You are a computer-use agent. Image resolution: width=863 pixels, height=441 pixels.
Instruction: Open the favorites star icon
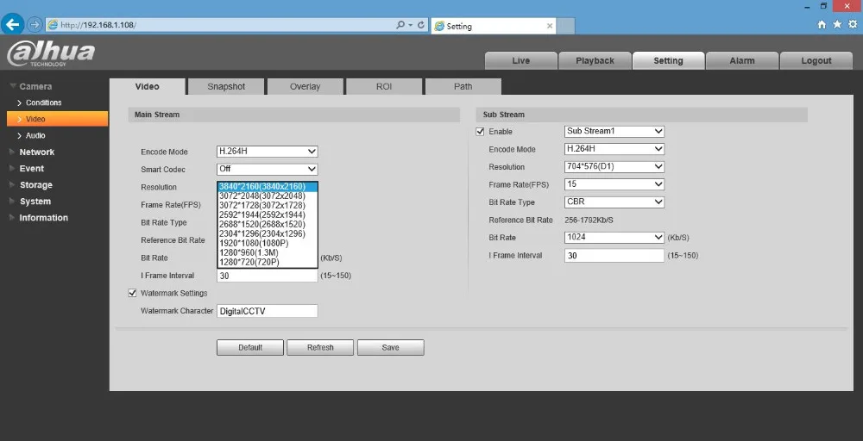[x=837, y=25]
